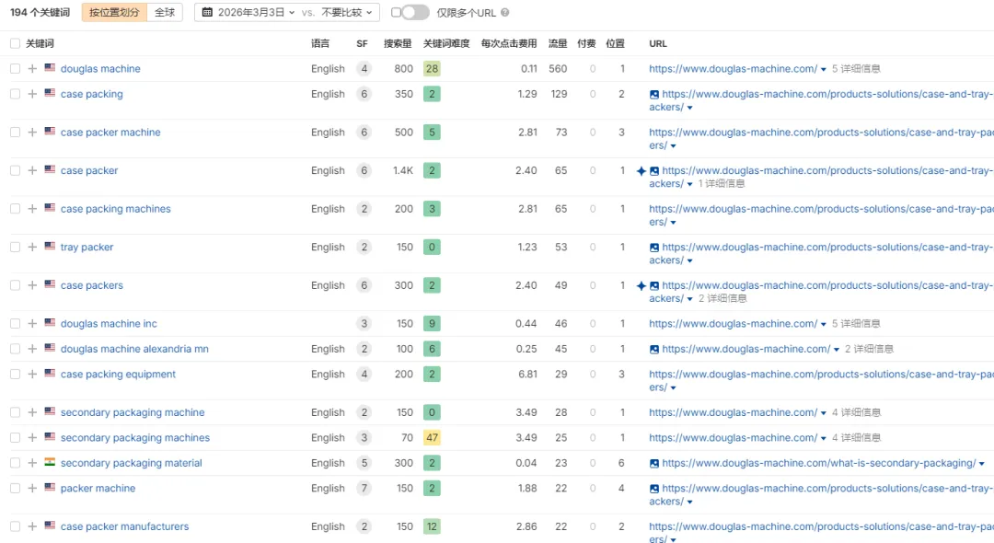This screenshot has width=994, height=543.
Task: Click difficulty badge 12 for case packer manufacturers
Action: 432,526
